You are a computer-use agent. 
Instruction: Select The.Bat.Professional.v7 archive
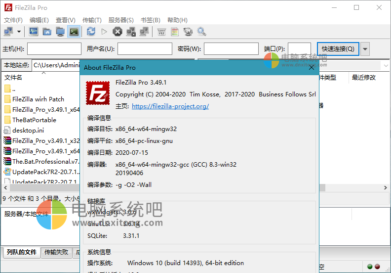coord(41,162)
